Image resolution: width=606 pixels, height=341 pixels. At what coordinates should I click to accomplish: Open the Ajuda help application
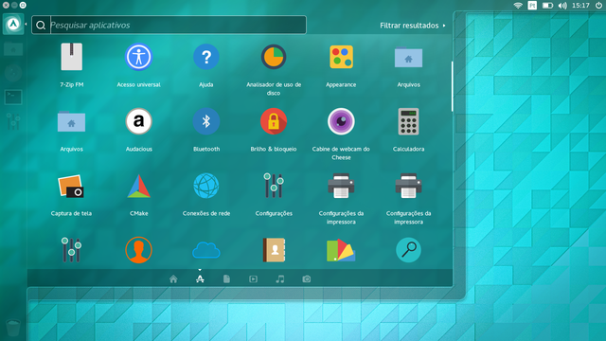point(206,57)
